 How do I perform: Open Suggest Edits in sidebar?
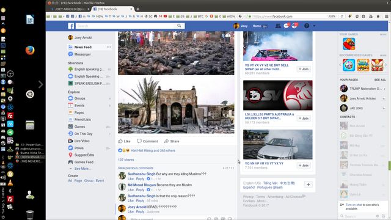pos(84,155)
